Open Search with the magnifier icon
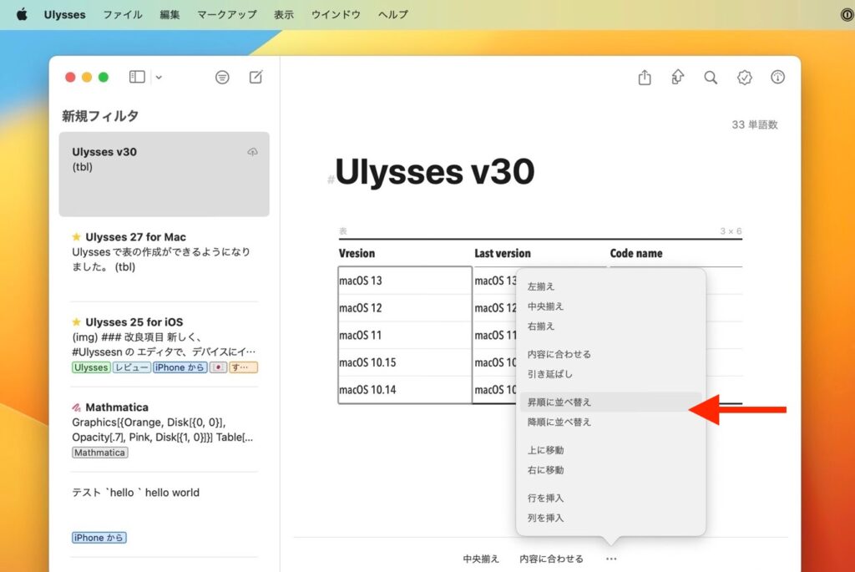Screen dimensions: 855x572 click(x=711, y=77)
